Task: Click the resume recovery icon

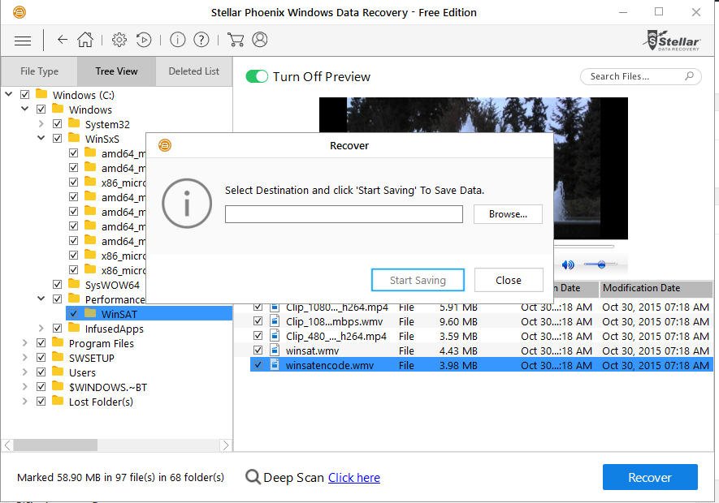Action: click(x=144, y=40)
